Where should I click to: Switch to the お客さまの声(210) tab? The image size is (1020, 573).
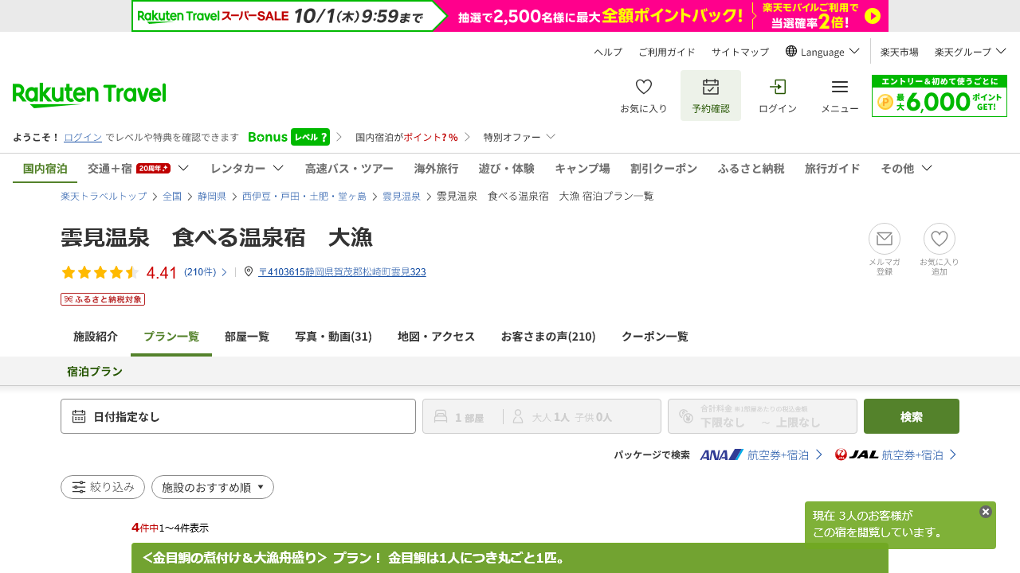[x=548, y=337]
